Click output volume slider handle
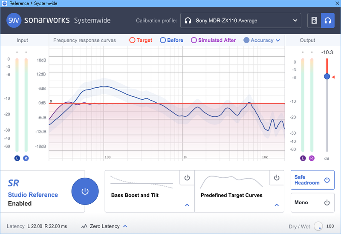Viewport: 341px width, 234px height. [327, 76]
